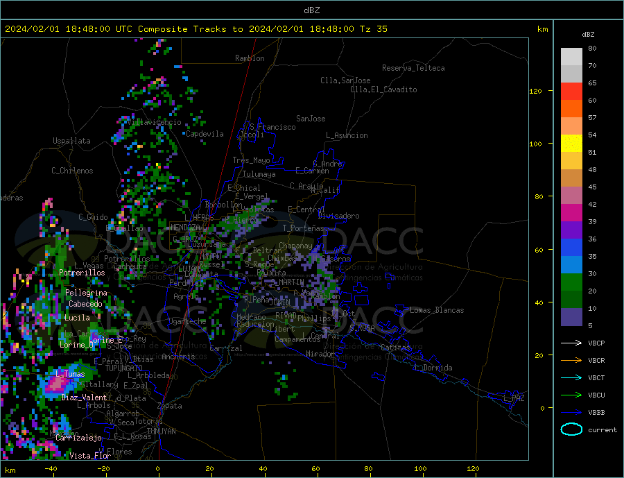Click the Chapanay label
Screen dimensions: 624x478
(x=295, y=246)
